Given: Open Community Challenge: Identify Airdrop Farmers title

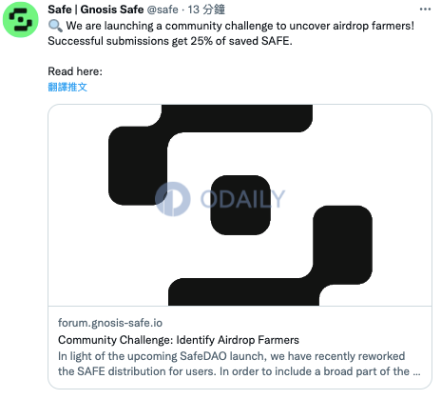Looking at the screenshot, I should coord(179,340).
